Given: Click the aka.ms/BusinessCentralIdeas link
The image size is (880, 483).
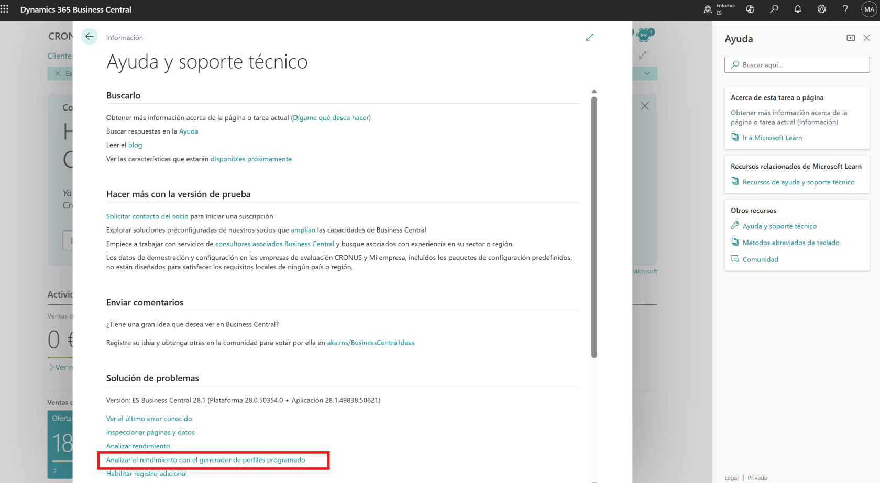Looking at the screenshot, I should click(x=371, y=343).
